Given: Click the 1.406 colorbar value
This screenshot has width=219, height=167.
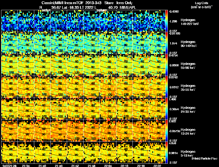Looking at the screenshot, I should (x=172, y=100).
